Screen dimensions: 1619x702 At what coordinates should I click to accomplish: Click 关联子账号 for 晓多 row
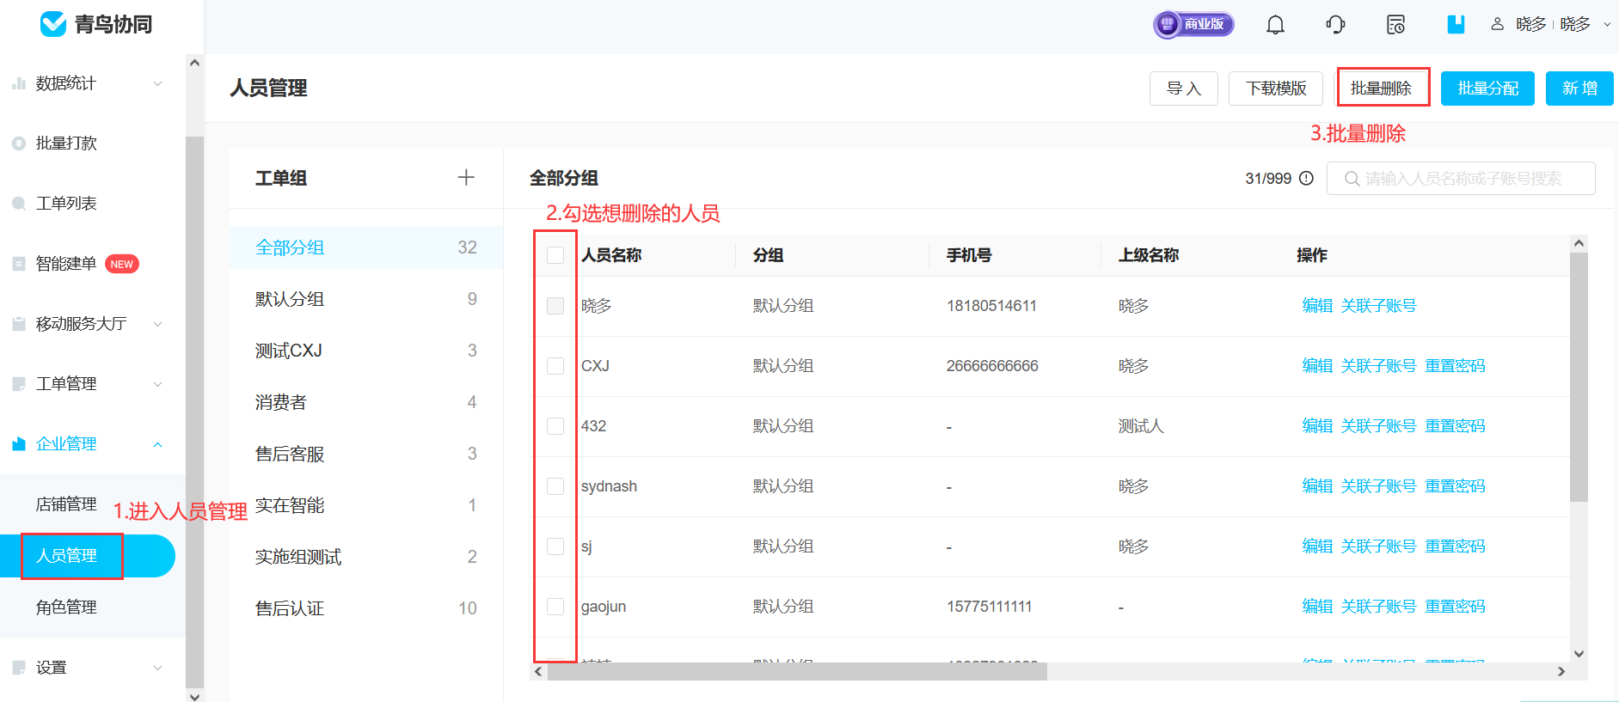coord(1378,306)
